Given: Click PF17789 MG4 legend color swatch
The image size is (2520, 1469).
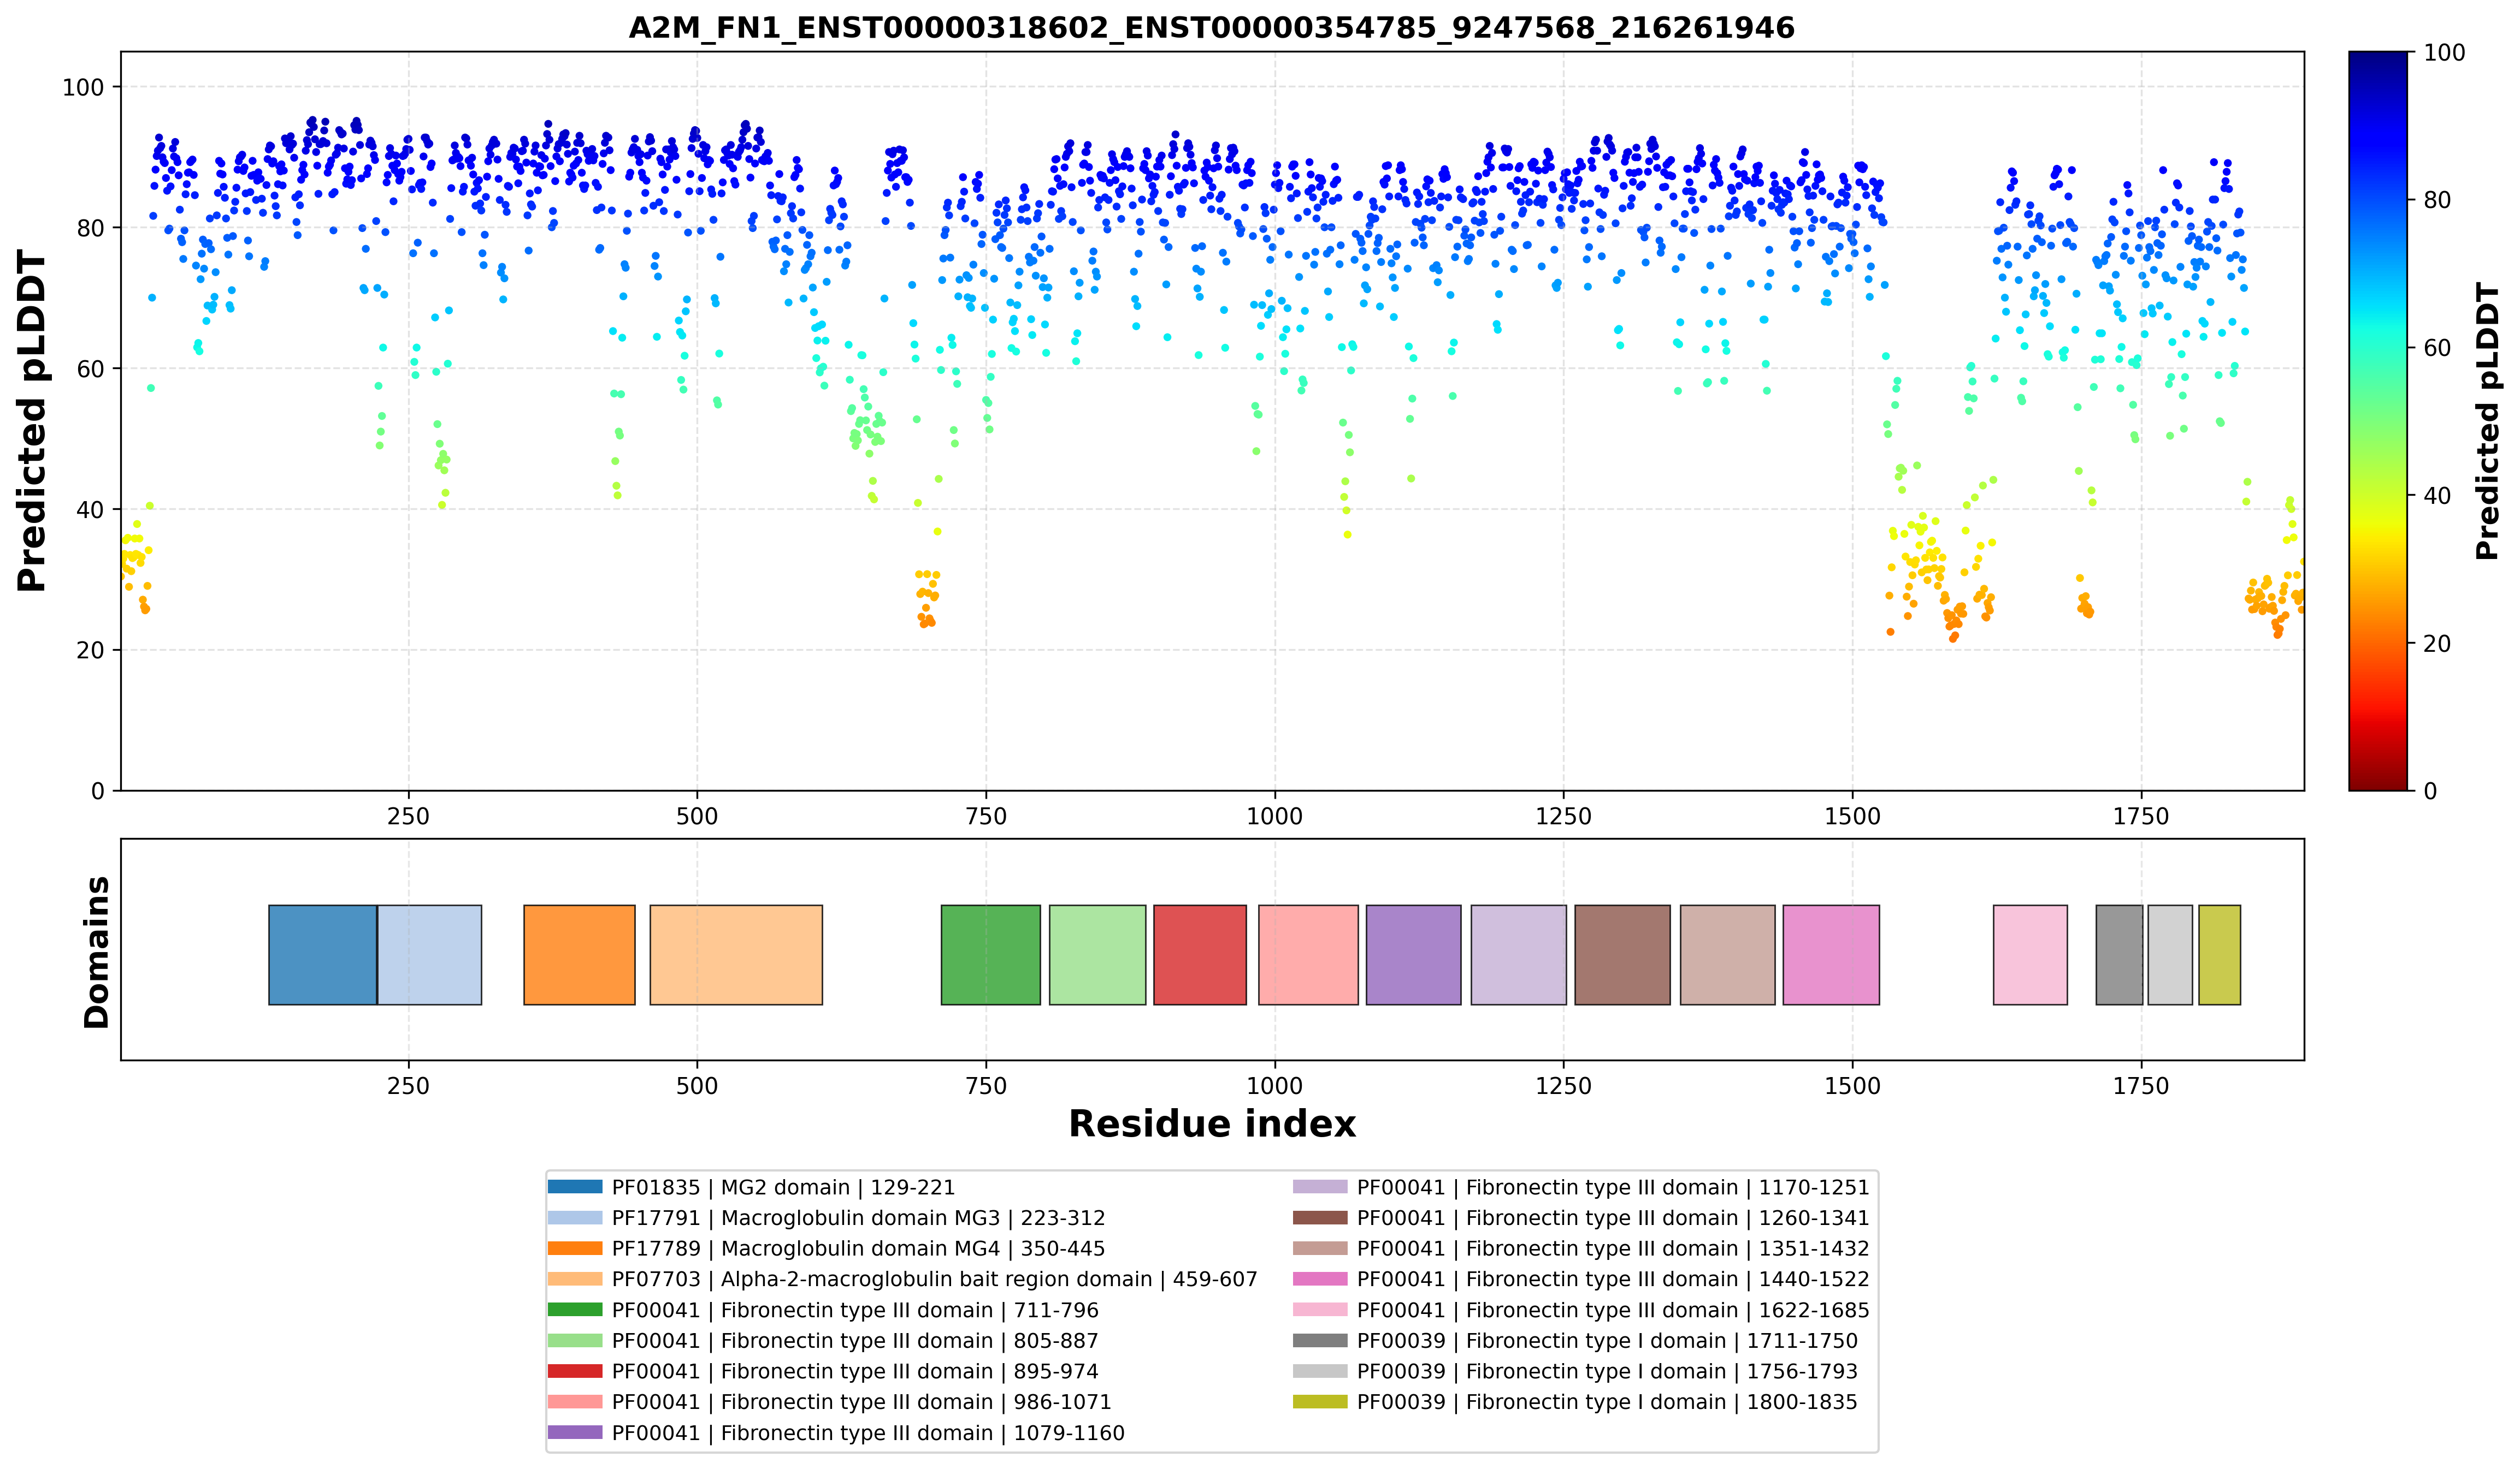Looking at the screenshot, I should 575,1248.
